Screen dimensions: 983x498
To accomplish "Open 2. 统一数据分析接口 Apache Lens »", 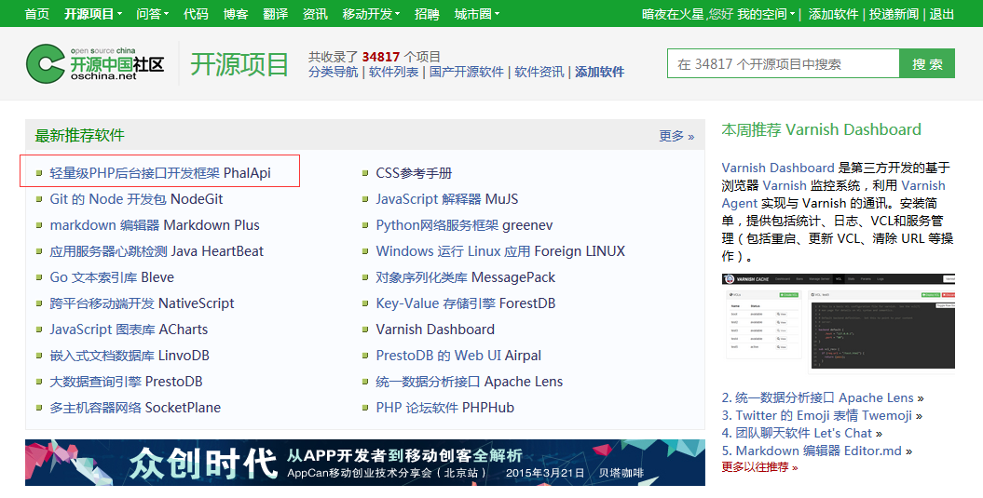I will tap(823, 397).
